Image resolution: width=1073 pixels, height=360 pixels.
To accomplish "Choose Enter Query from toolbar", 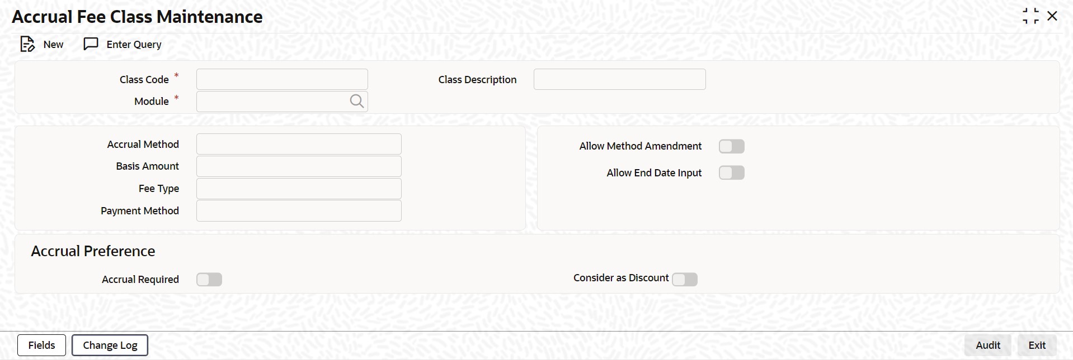I will coord(134,45).
